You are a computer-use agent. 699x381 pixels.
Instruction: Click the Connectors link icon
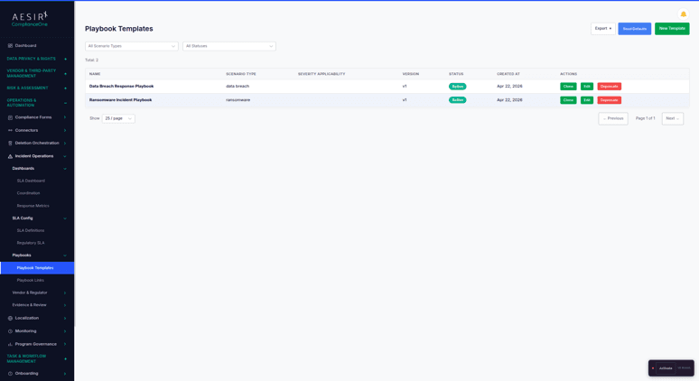click(10, 131)
